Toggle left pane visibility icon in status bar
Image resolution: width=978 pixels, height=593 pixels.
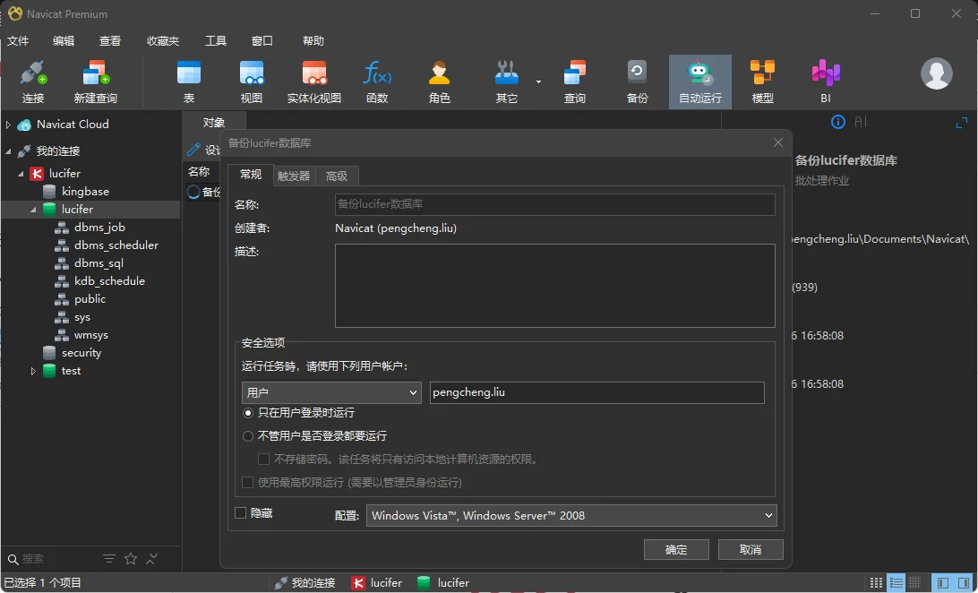click(943, 582)
